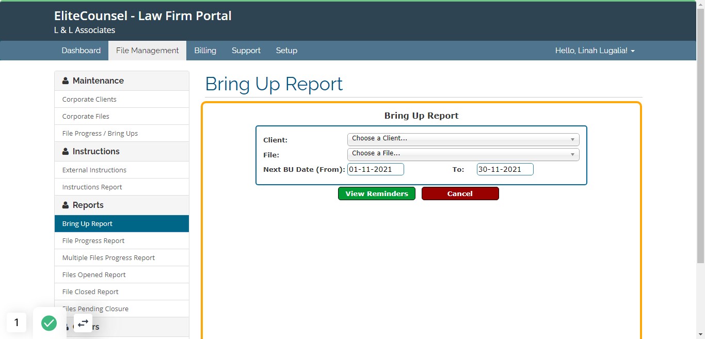Click the View Reminders button
The width and height of the screenshot is (705, 339).
pos(377,193)
